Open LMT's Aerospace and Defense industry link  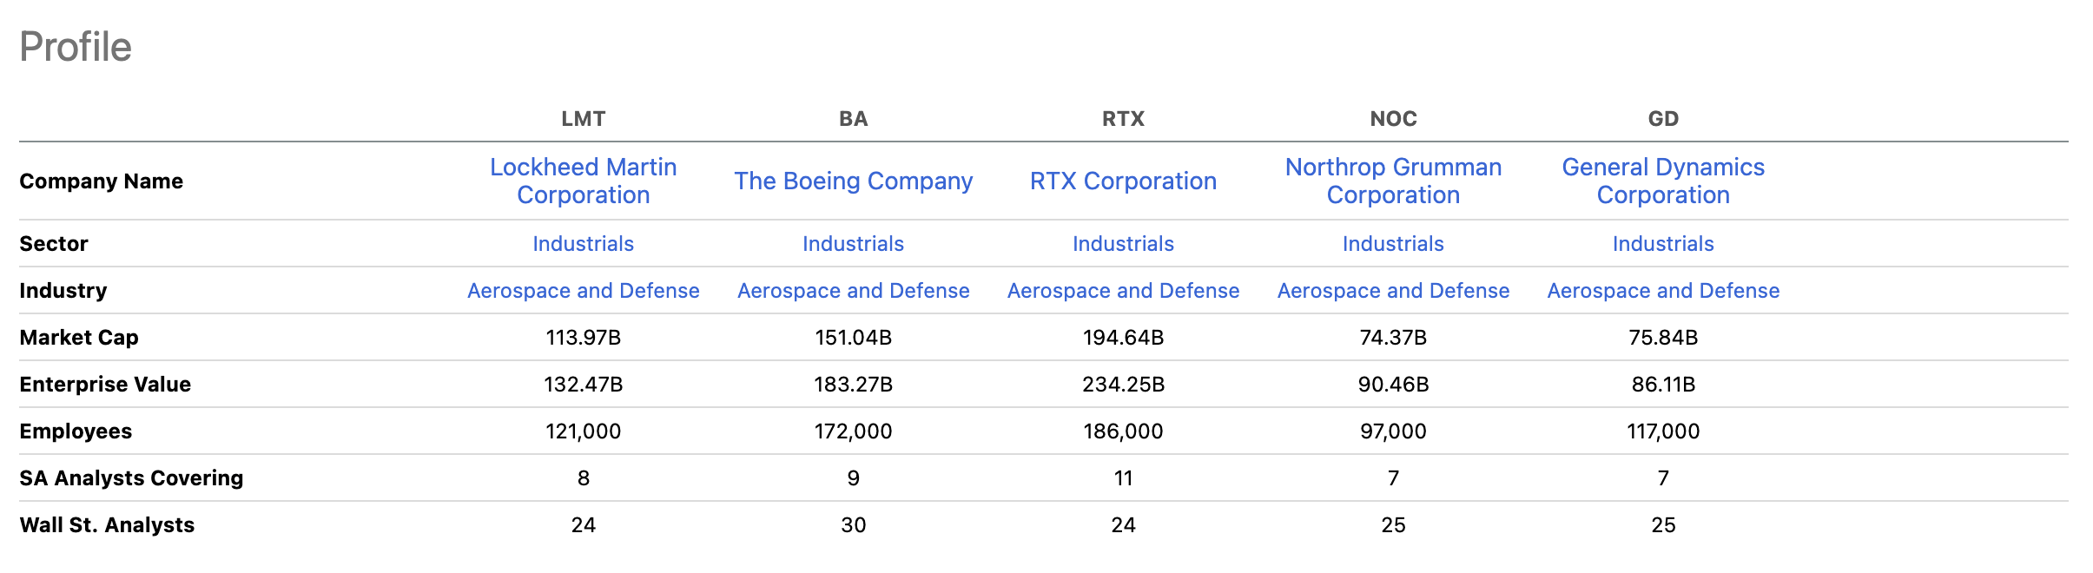pyautogui.click(x=584, y=291)
